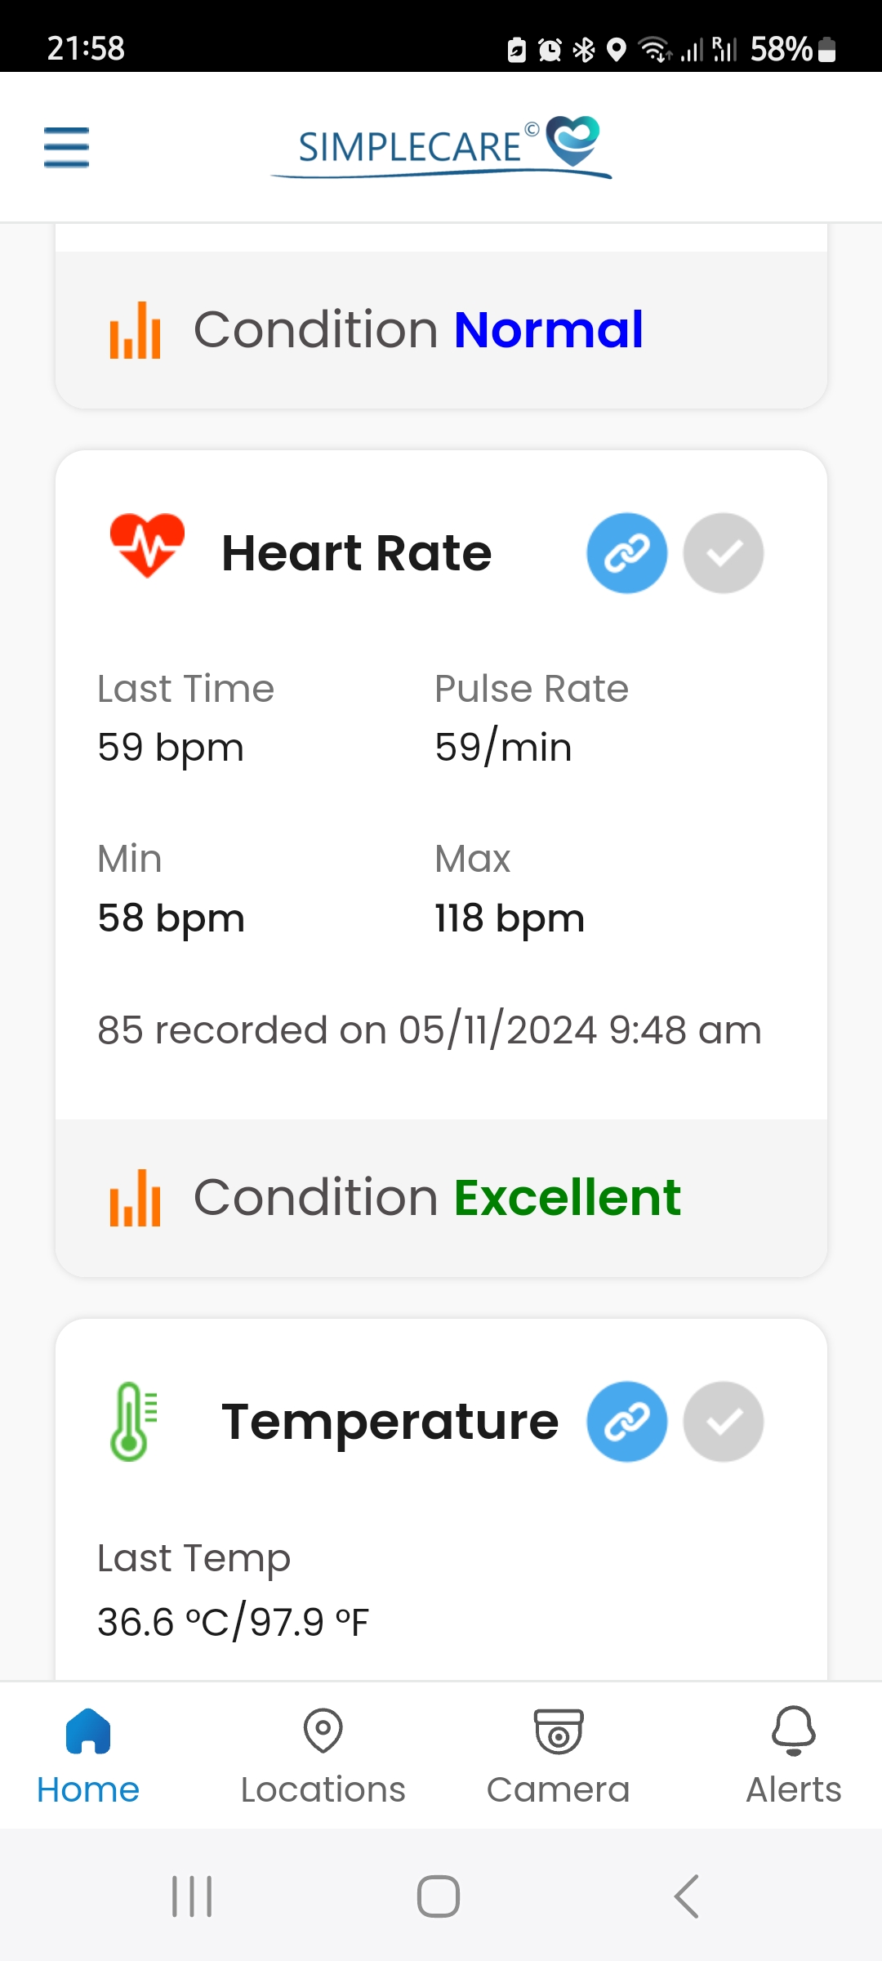This screenshot has width=882, height=1961.
Task: Select the Condition Excellent status row
Action: pos(441,1198)
